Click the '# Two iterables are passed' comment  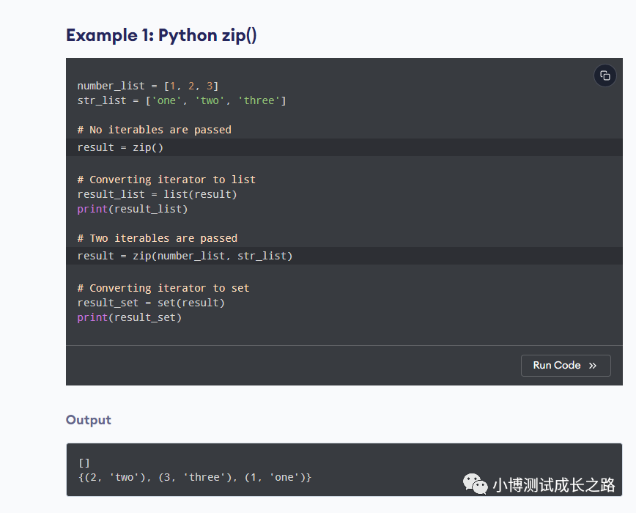point(157,238)
